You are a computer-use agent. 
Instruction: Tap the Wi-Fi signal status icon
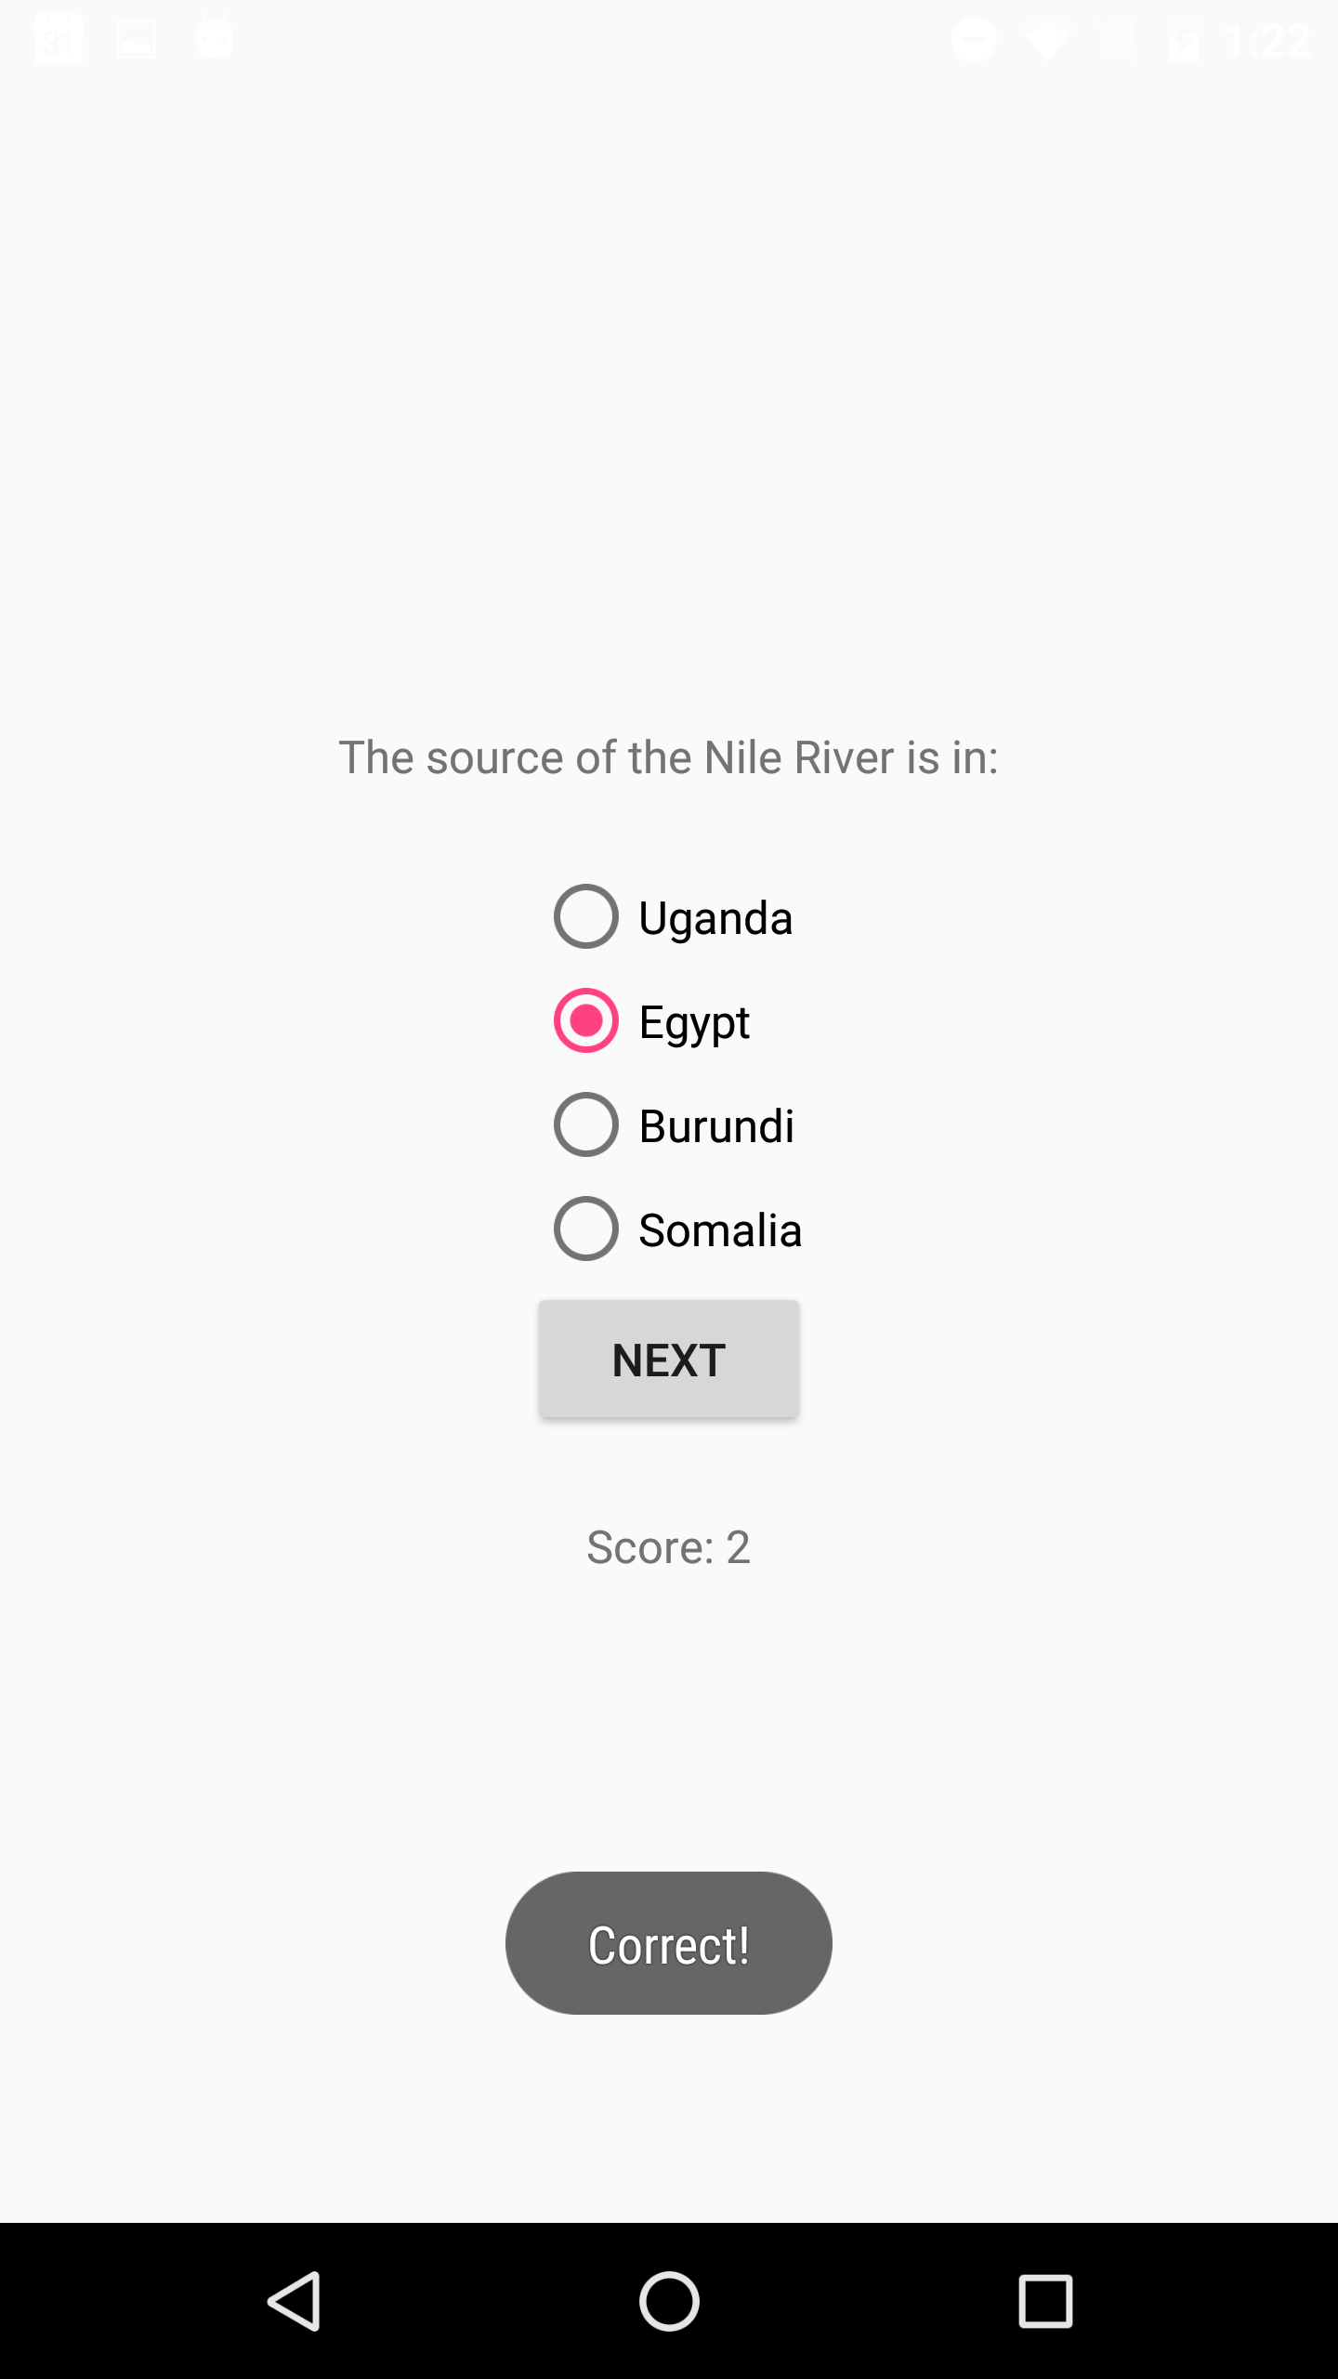1046,41
